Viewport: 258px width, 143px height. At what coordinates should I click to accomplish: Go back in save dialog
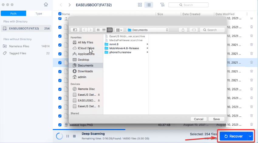(84, 30)
